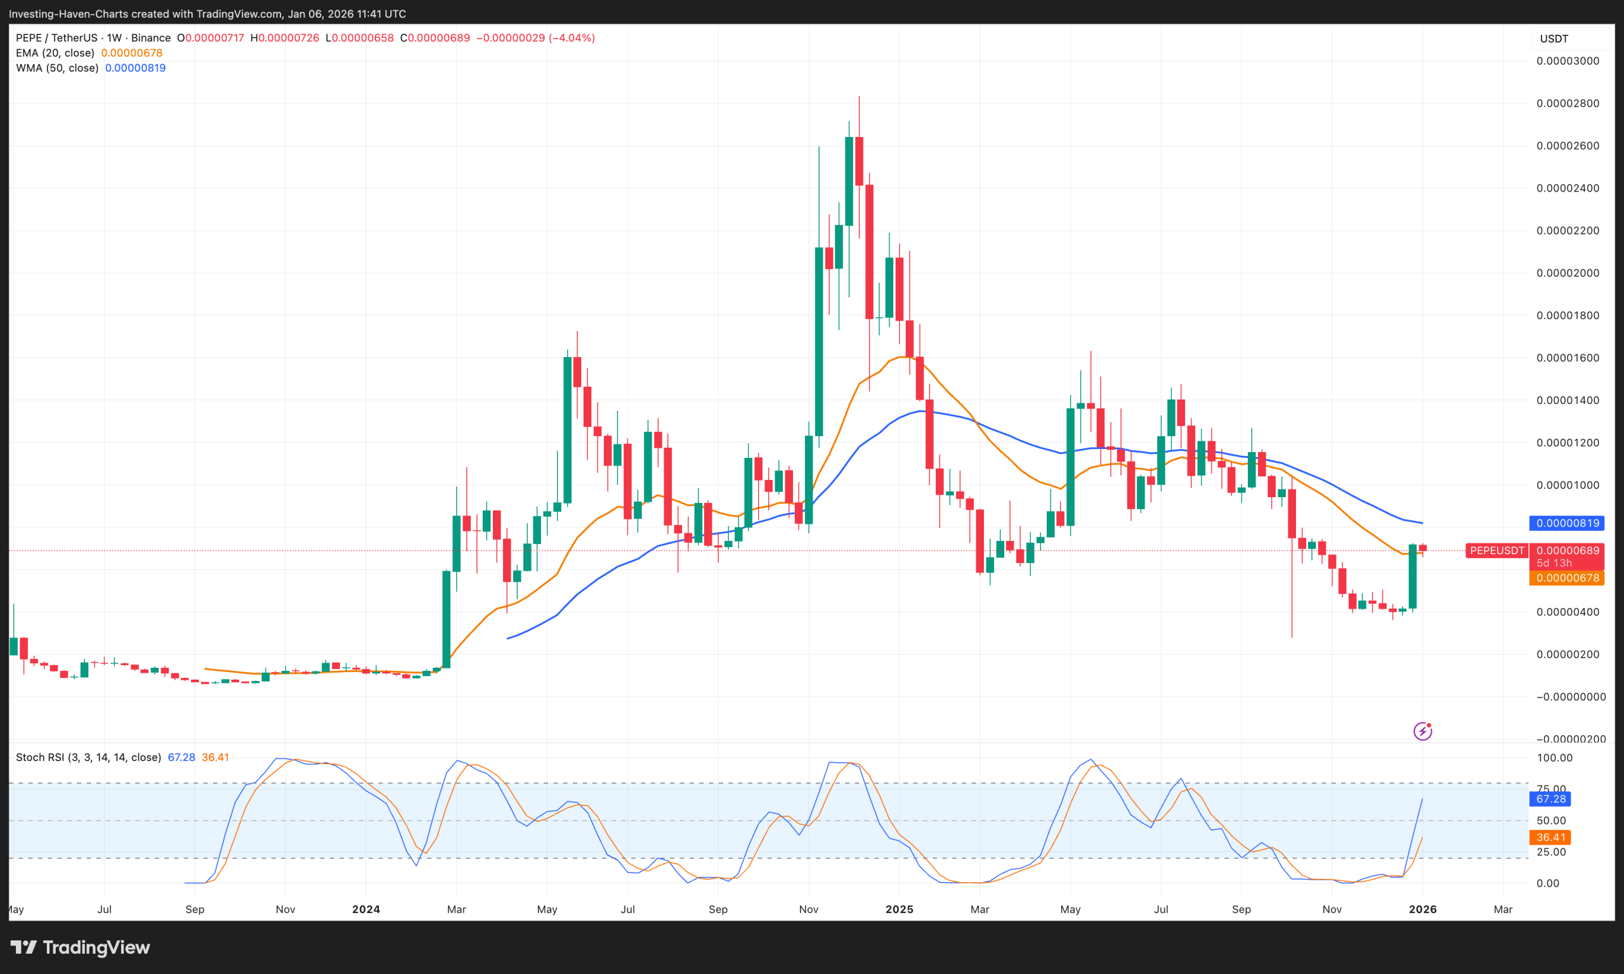Click the 2025 label on time axis

coord(899,909)
